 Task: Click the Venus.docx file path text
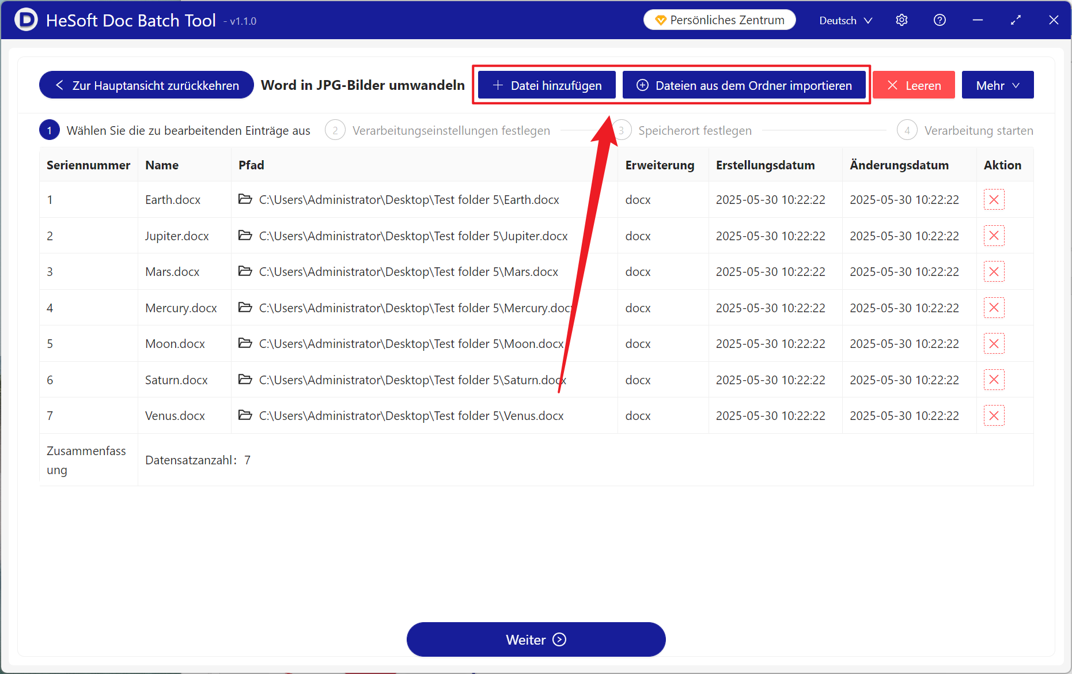[x=411, y=416]
